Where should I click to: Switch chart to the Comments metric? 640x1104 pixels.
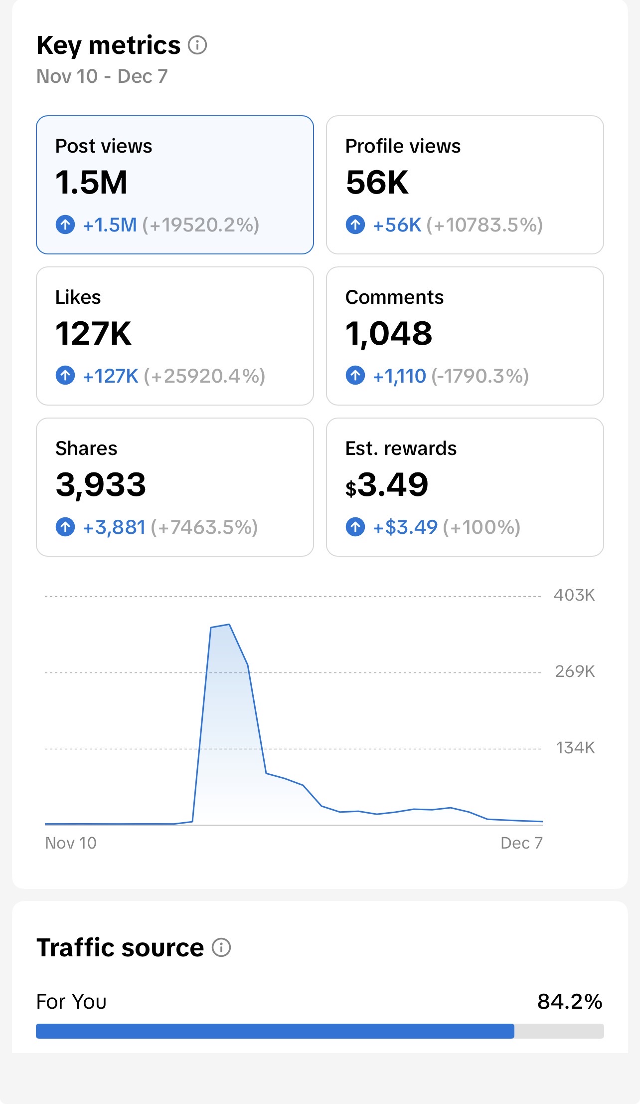[x=465, y=336]
